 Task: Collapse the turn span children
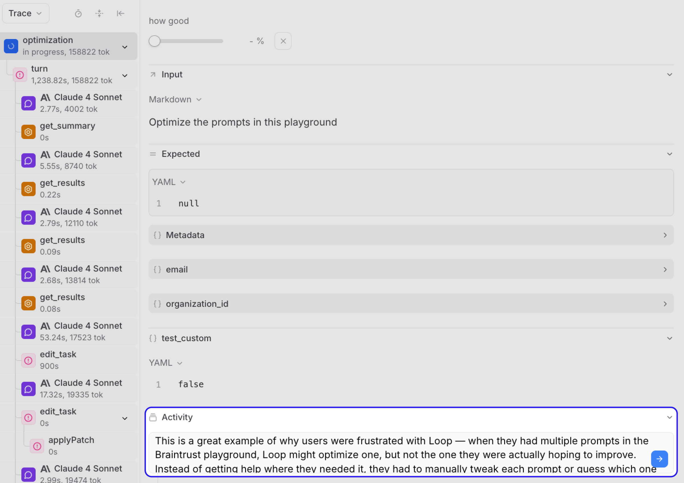pos(125,75)
